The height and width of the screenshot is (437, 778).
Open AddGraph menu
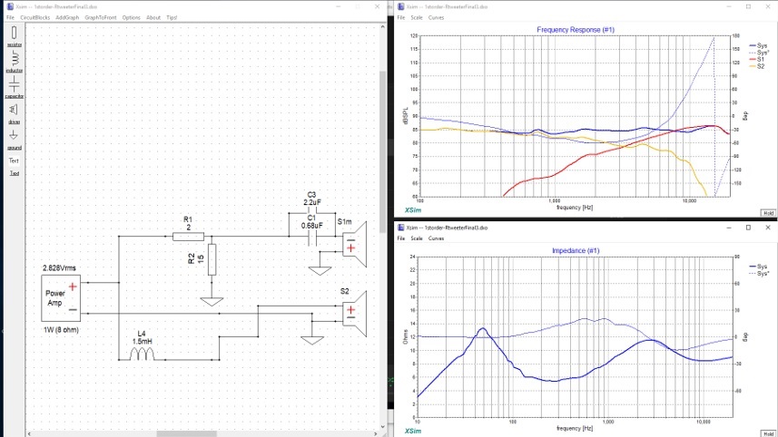point(67,17)
